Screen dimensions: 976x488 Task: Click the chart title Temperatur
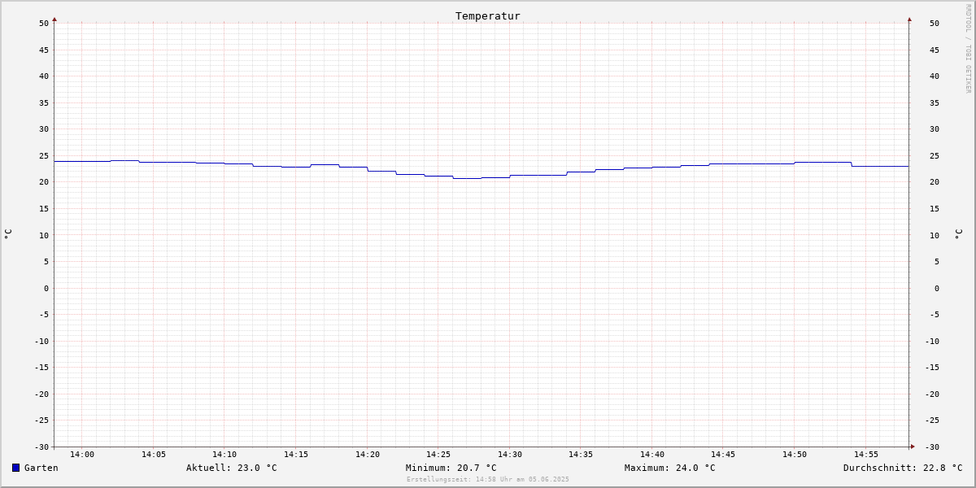click(x=488, y=15)
